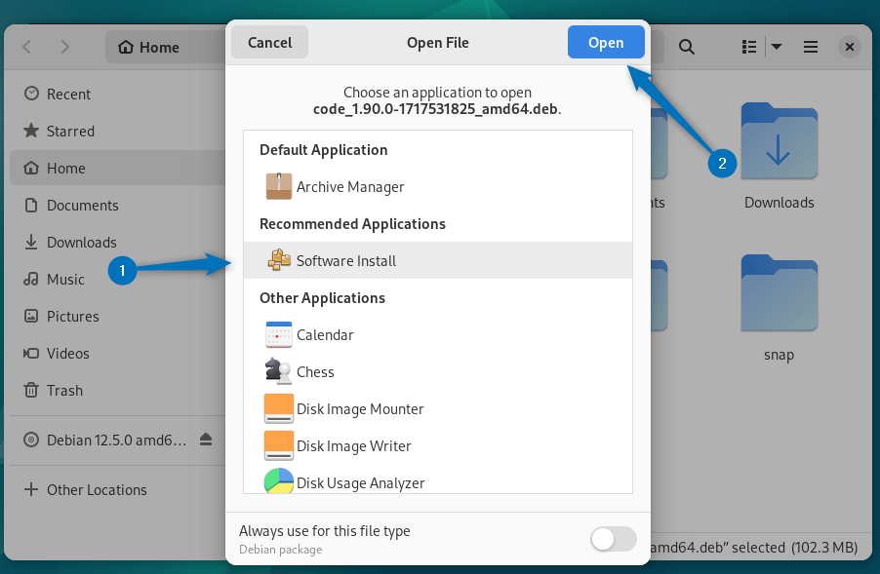880x574 pixels.
Task: Select the Chess application icon
Action: click(278, 371)
